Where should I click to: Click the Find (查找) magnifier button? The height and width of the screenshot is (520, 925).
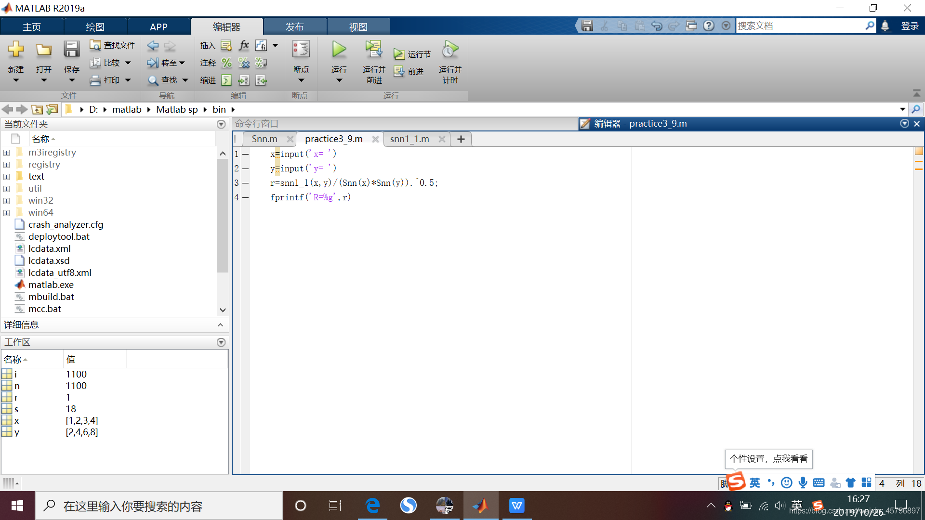pos(167,80)
